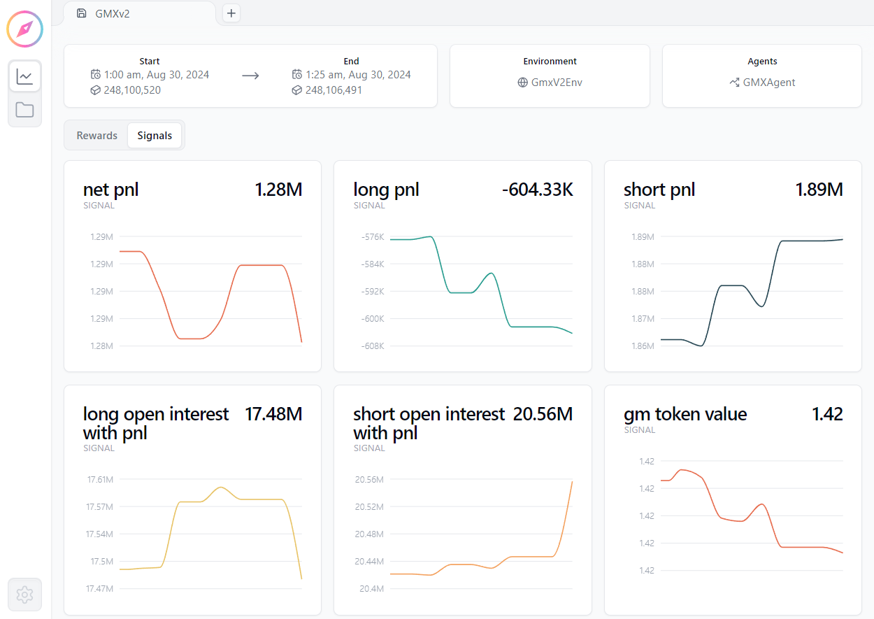Image resolution: width=874 pixels, height=619 pixels.
Task: Click the save icon on GMXv2 tab
Action: (82, 13)
